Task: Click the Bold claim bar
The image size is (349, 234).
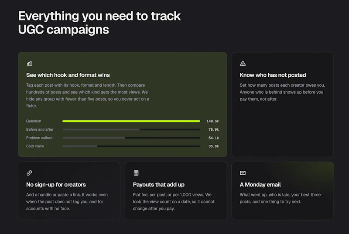Action: coord(131,146)
